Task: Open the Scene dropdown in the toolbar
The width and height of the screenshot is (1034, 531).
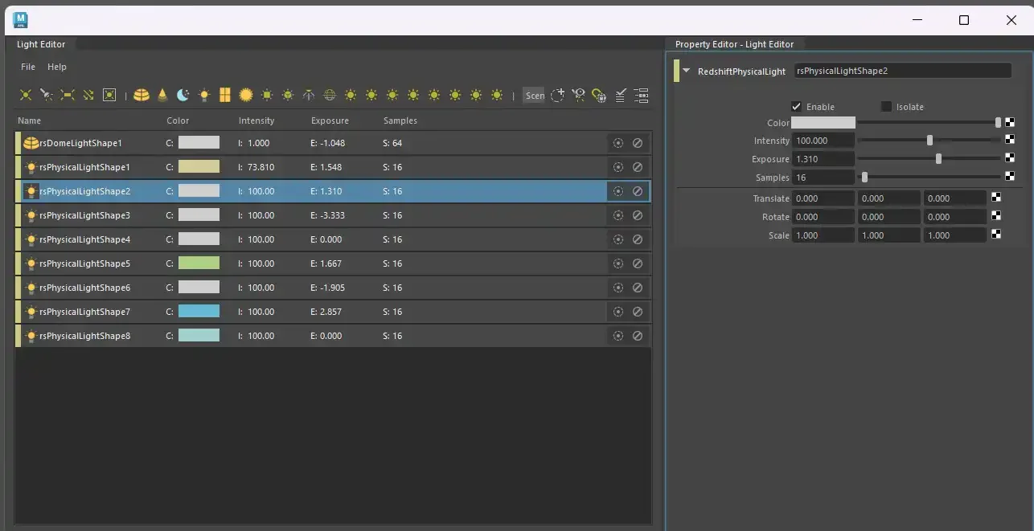Action: click(534, 95)
